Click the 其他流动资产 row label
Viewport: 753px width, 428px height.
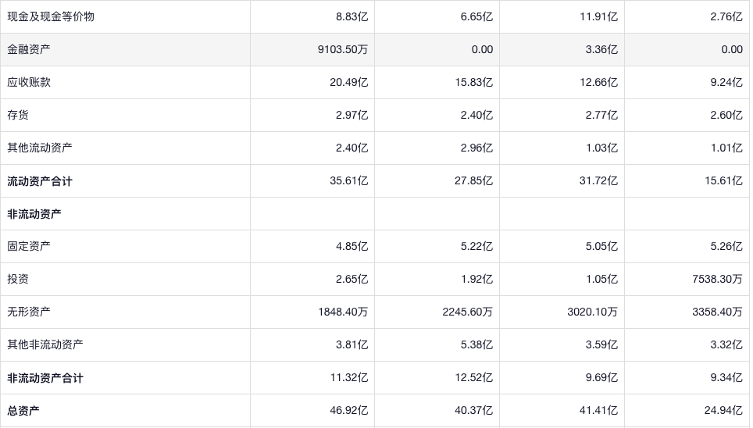coord(40,148)
